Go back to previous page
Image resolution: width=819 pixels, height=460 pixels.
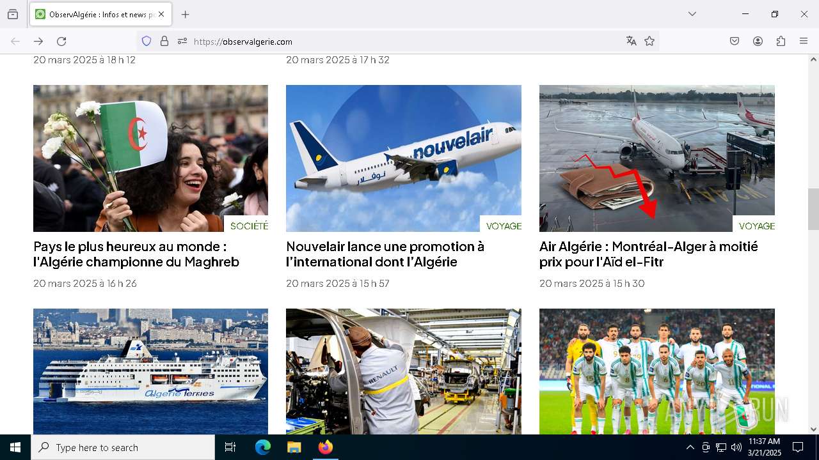[x=15, y=42]
